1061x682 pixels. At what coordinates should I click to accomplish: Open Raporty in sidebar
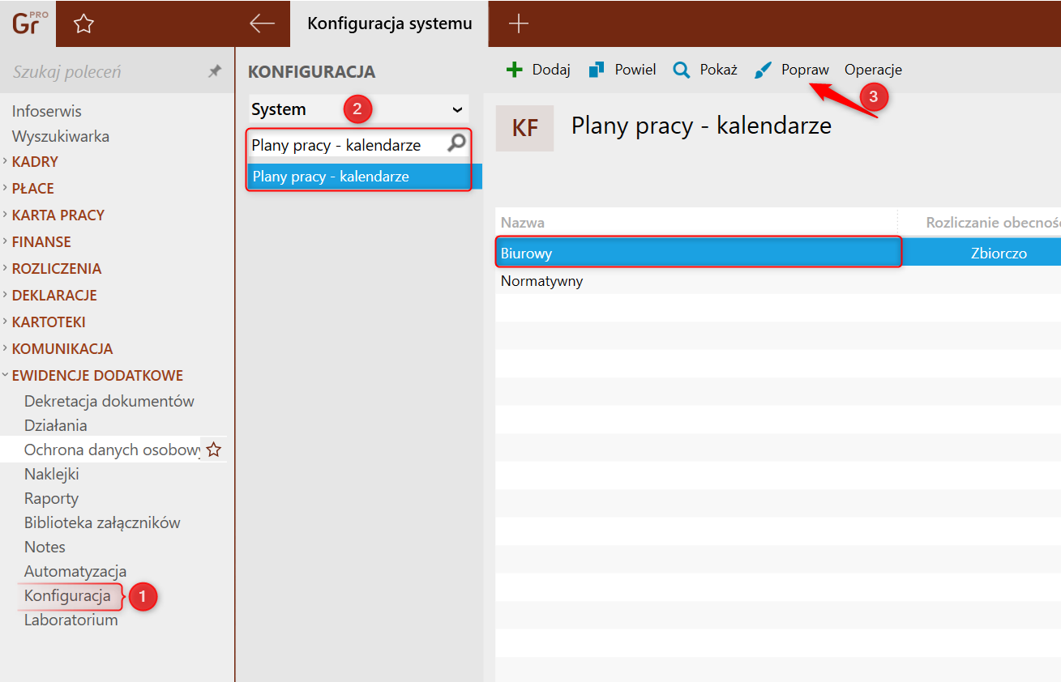pyautogui.click(x=51, y=498)
